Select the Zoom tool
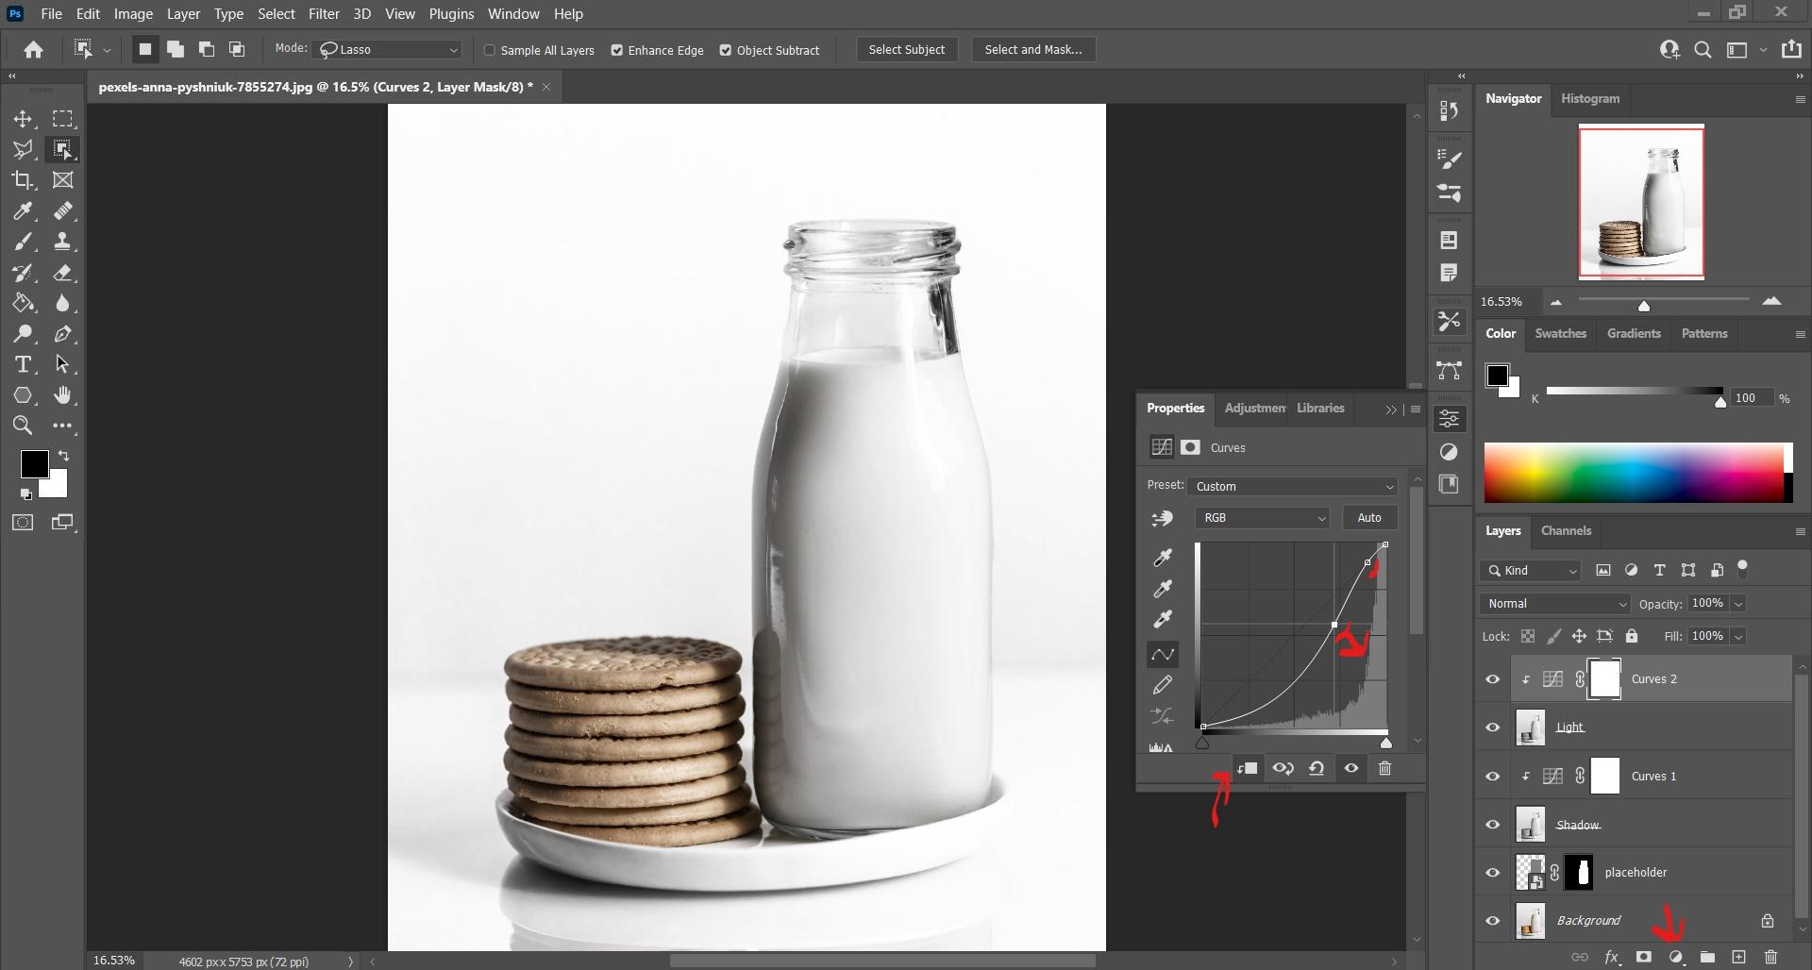The width and height of the screenshot is (1812, 970). [x=23, y=426]
